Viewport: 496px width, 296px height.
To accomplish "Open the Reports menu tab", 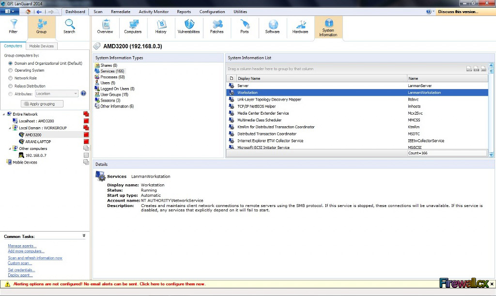I will click(184, 12).
